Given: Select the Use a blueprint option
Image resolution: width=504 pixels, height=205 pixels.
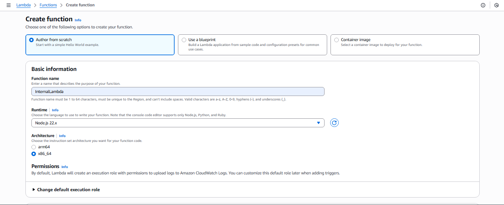Looking at the screenshot, I should coord(184,40).
